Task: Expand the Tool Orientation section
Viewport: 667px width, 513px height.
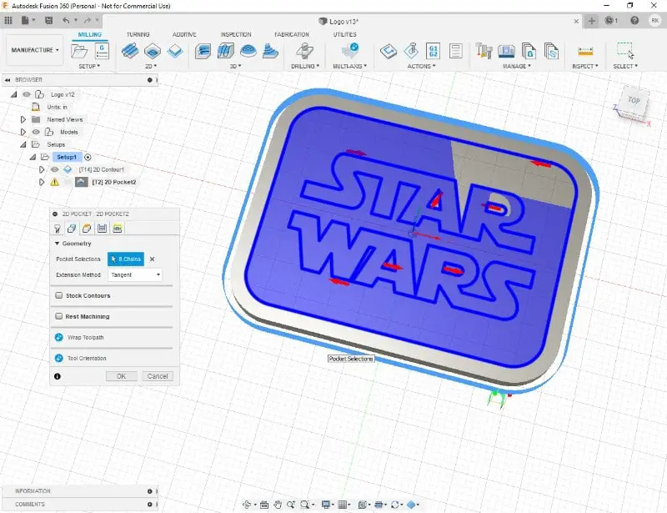Action: point(59,358)
